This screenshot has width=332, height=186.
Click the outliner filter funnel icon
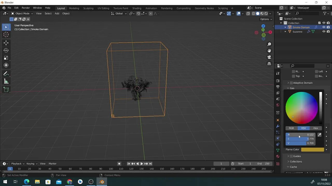(324, 13)
